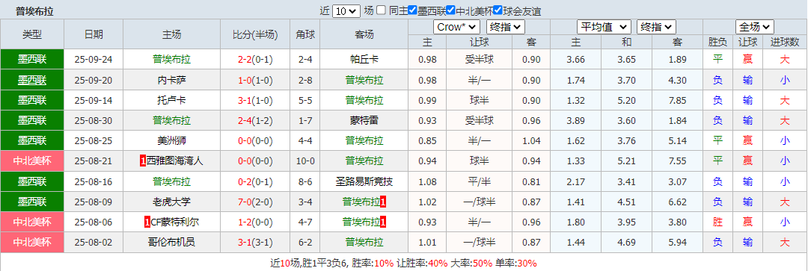
Task: Click the 7-0(2-0) score against 老虎大学
Action: 255,202
